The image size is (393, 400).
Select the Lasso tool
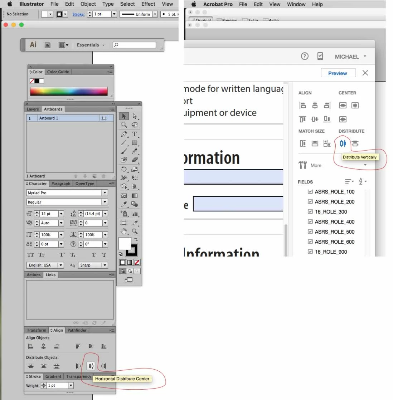(135, 125)
